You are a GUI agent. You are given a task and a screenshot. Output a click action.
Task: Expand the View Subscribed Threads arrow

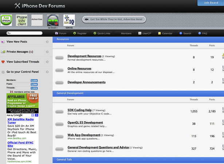coord(47,62)
